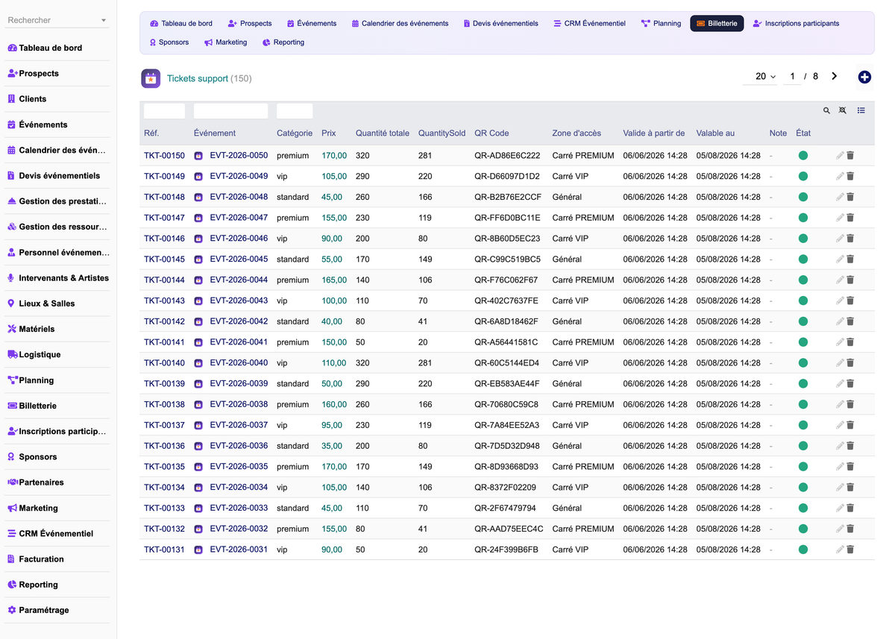The image size is (895, 639).
Task: Open the column list selector icon
Action: [861, 110]
